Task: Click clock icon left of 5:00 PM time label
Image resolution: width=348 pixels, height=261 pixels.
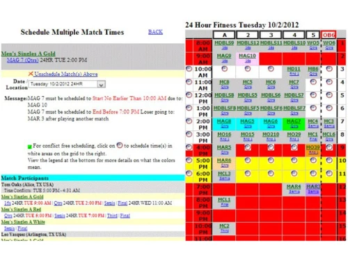Action: point(189,160)
